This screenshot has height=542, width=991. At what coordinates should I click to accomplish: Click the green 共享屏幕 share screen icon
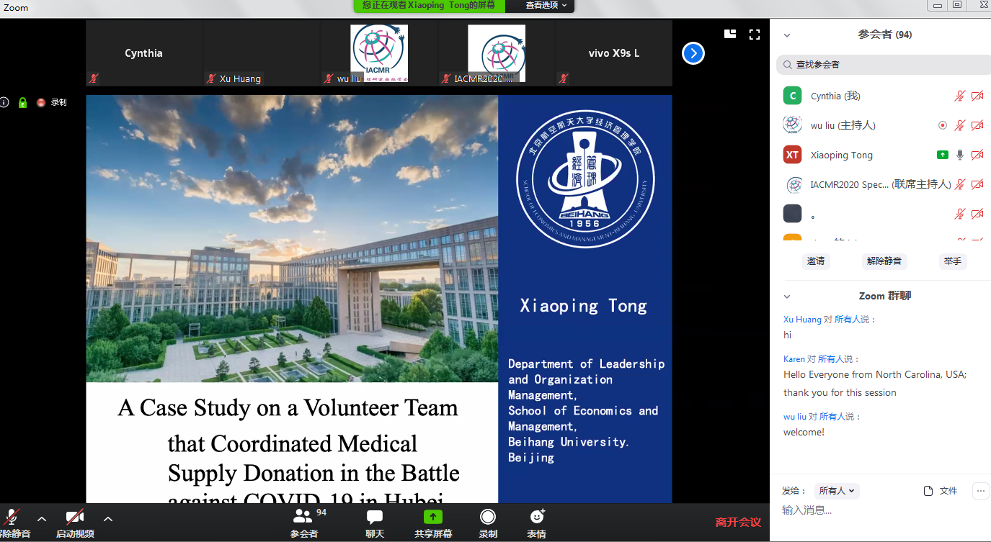[433, 517]
